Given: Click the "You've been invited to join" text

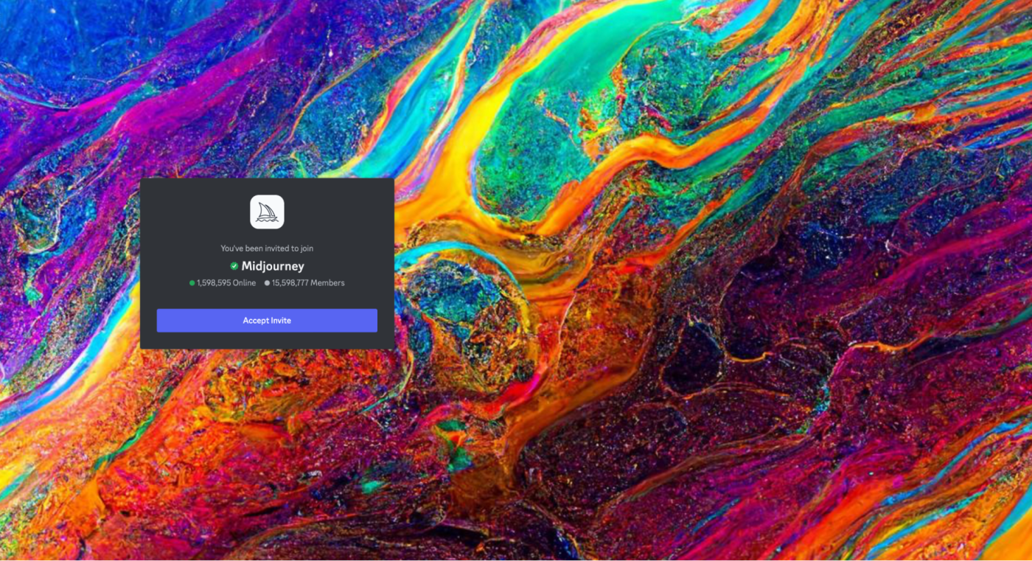Looking at the screenshot, I should pos(267,248).
